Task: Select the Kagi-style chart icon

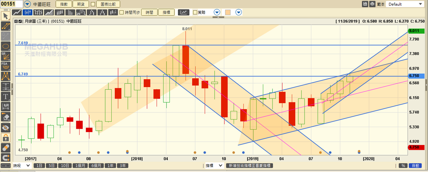Action: coord(92,12)
